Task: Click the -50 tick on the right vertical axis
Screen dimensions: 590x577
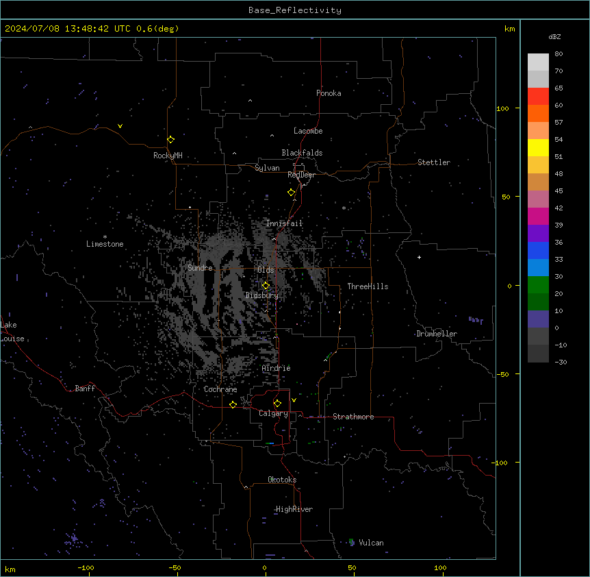Action: tap(502, 374)
